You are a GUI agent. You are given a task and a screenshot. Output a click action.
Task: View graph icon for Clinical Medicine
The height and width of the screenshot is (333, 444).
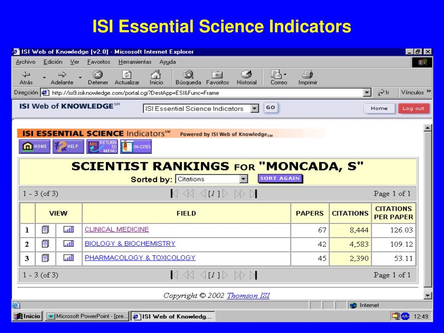tap(69, 229)
